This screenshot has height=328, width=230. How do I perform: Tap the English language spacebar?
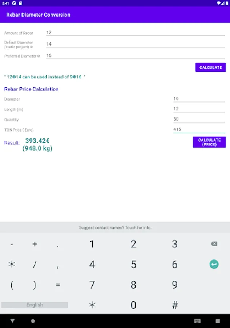(35, 305)
